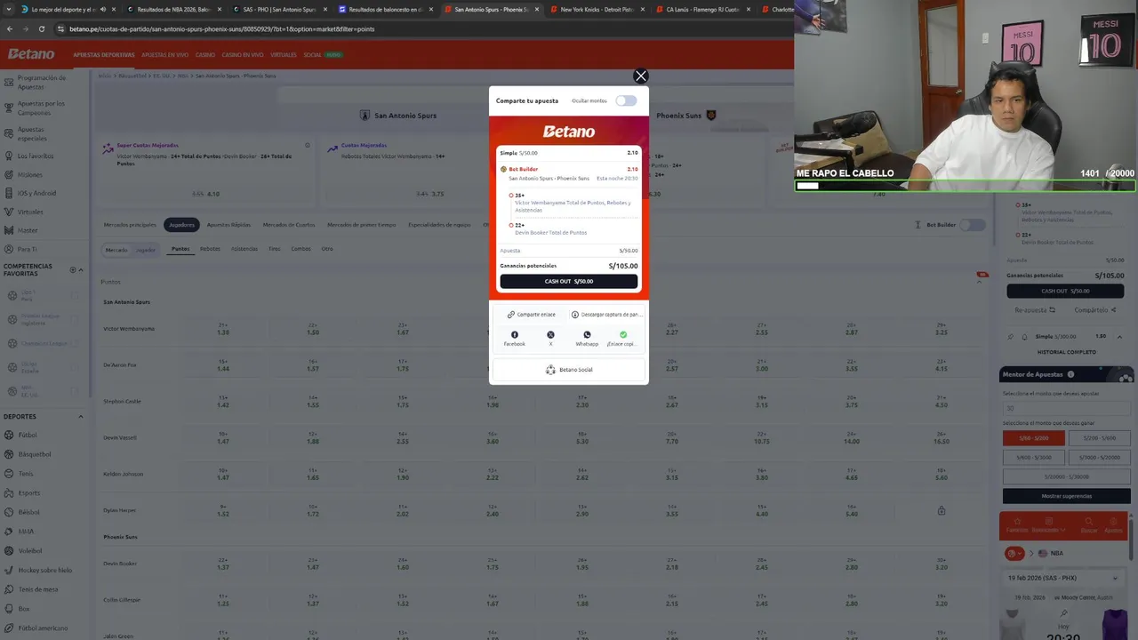Select the Puntos stat filter
This screenshot has height=640, width=1138.
(x=180, y=249)
